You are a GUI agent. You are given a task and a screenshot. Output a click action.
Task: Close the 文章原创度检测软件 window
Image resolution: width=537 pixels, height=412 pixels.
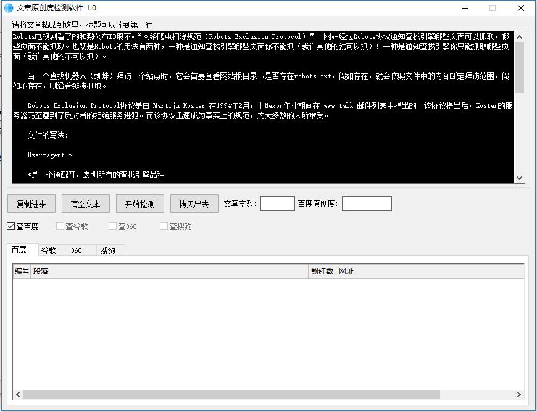point(521,8)
